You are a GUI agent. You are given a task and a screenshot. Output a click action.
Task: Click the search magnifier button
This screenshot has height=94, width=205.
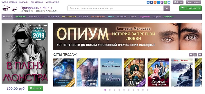(x=167, y=8)
